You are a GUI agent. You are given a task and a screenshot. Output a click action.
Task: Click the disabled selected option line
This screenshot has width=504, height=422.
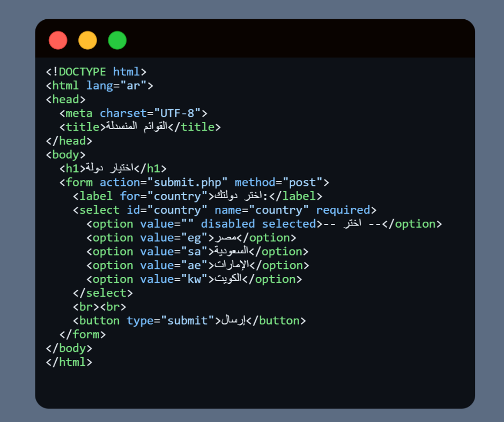coord(263,224)
